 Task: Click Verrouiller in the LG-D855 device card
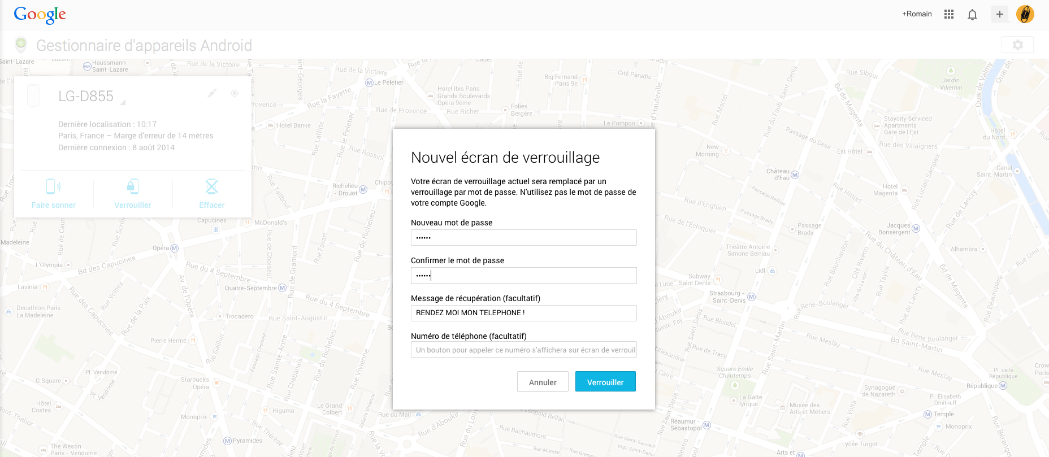(133, 194)
